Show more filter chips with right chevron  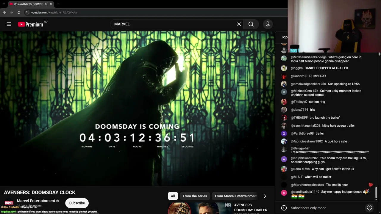[x=265, y=196]
